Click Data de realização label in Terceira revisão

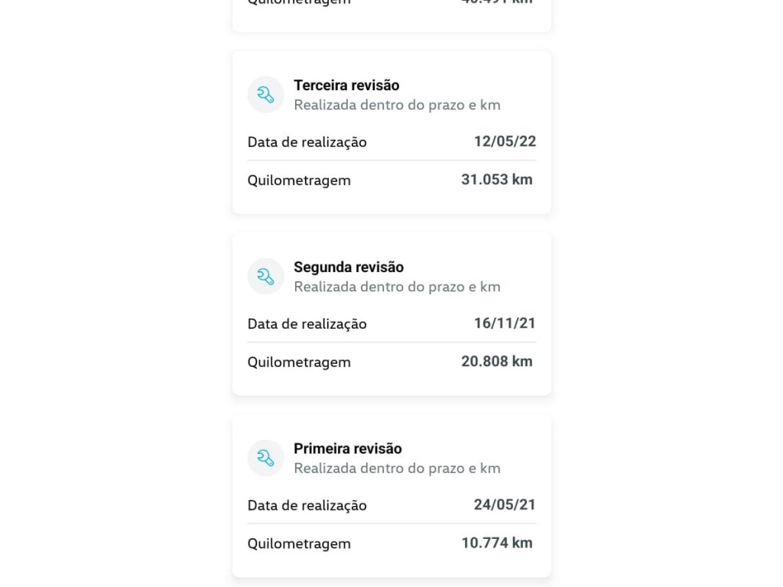click(307, 142)
